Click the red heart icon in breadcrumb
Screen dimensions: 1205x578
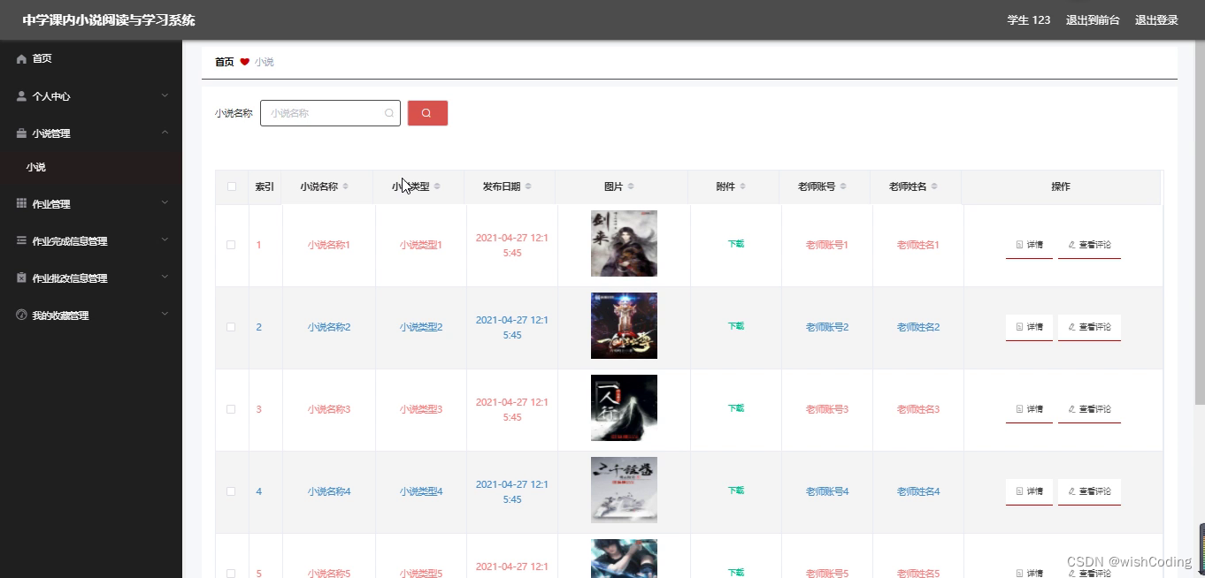pos(245,62)
